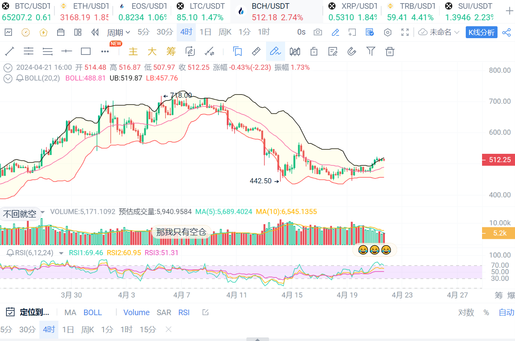Click the 512.25 current price label
The width and height of the screenshot is (515, 341).
(499, 160)
